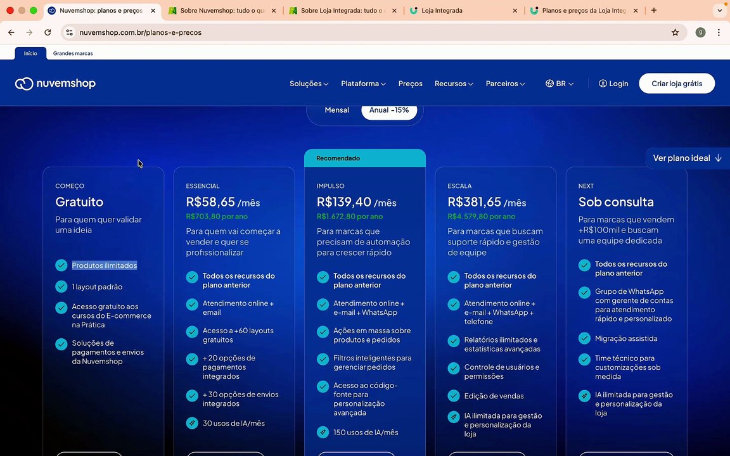Image resolution: width=730 pixels, height=456 pixels.
Task: Click the user icon beside Login
Action: [603, 84]
